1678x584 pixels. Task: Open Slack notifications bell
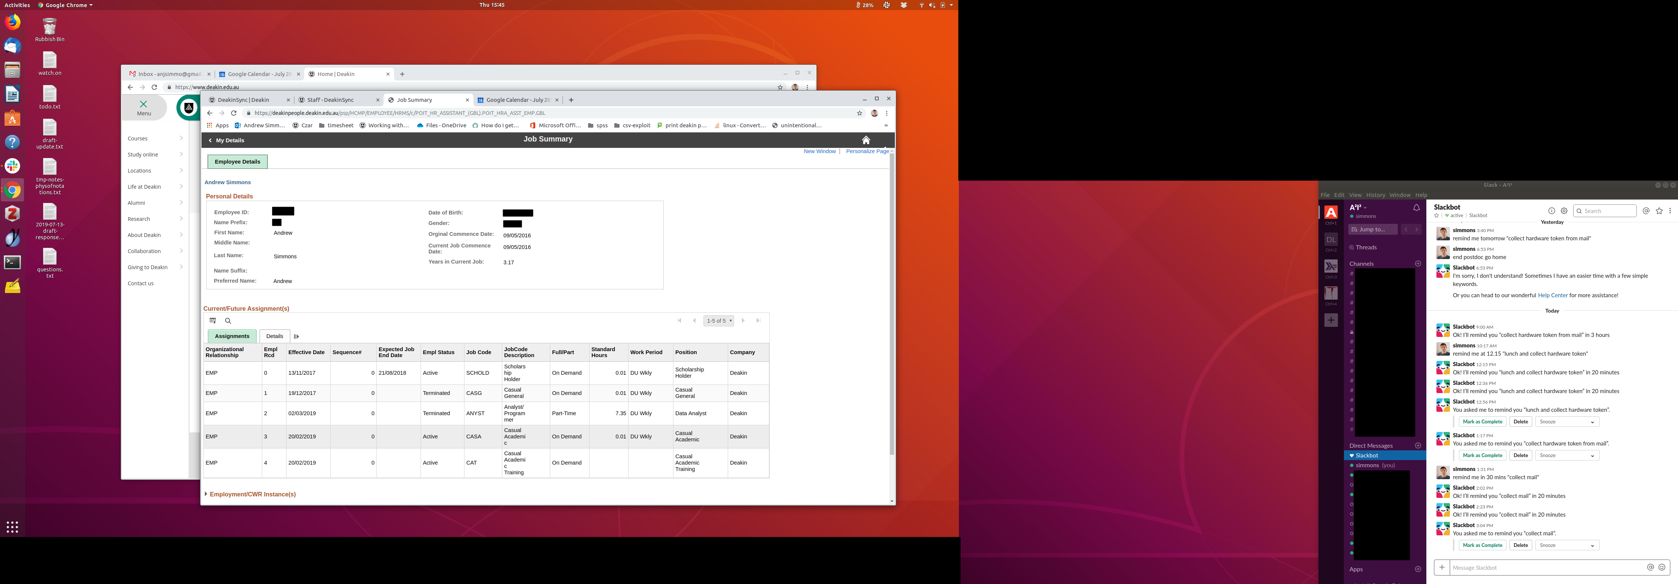[1416, 208]
